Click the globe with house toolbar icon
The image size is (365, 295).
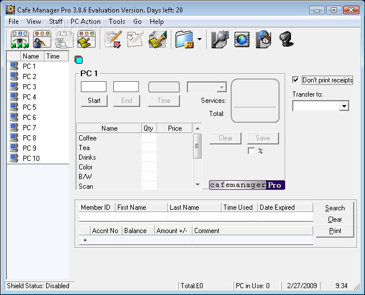[264, 39]
